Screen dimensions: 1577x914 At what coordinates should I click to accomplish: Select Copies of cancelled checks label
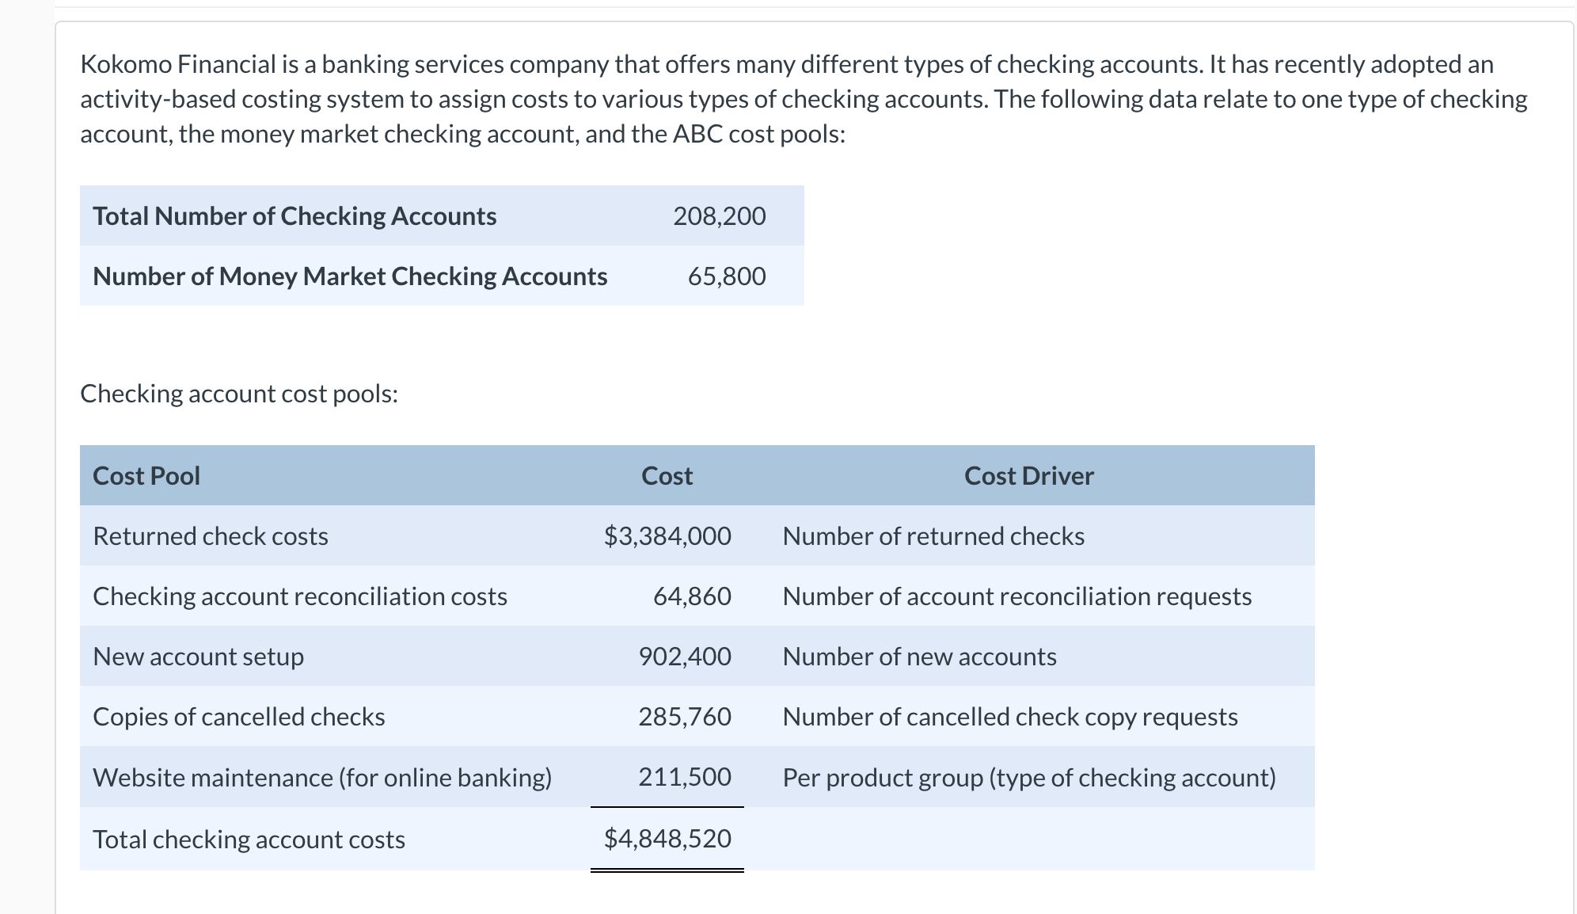pyautogui.click(x=239, y=717)
